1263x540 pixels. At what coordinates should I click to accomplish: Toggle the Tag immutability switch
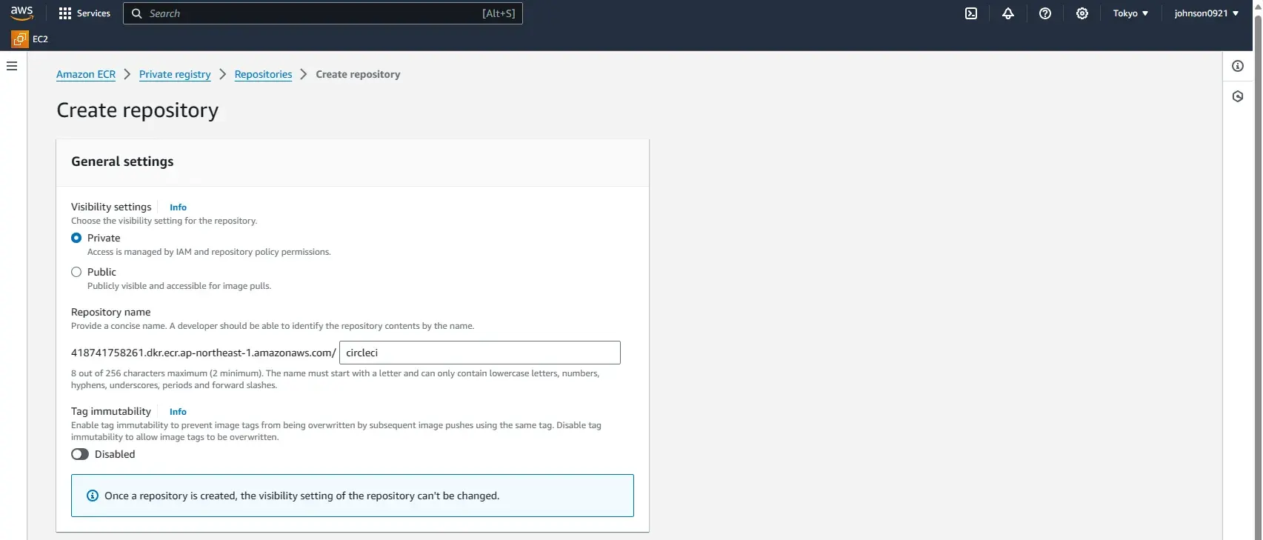[80, 454]
